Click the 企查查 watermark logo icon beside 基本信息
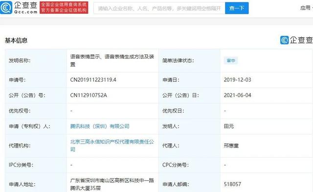 click(x=284, y=40)
